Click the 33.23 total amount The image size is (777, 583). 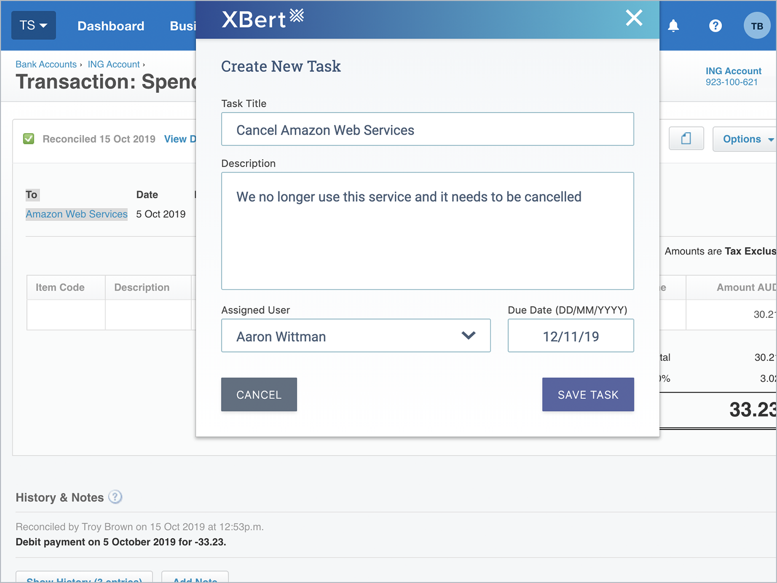coord(753,410)
